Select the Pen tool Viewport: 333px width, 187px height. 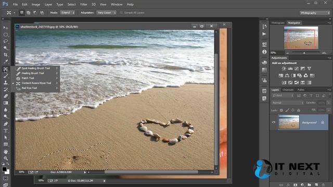pyautogui.click(x=6, y=124)
